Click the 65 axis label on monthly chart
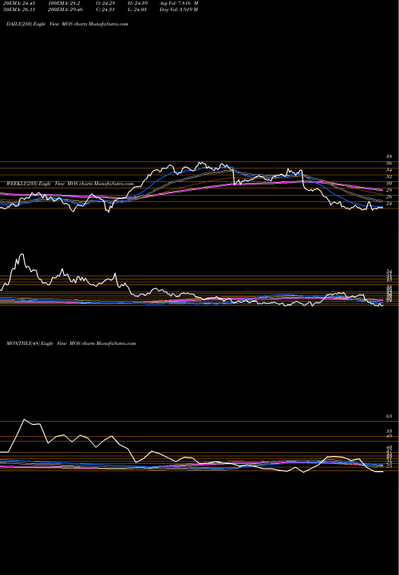 click(389, 416)
